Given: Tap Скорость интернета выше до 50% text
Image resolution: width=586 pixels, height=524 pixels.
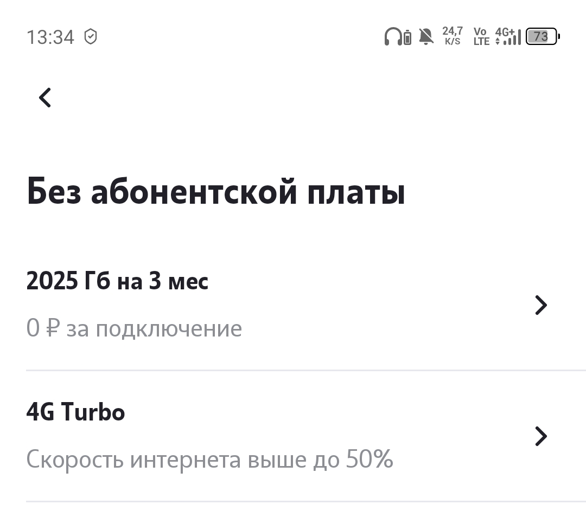Looking at the screenshot, I should tap(209, 459).
